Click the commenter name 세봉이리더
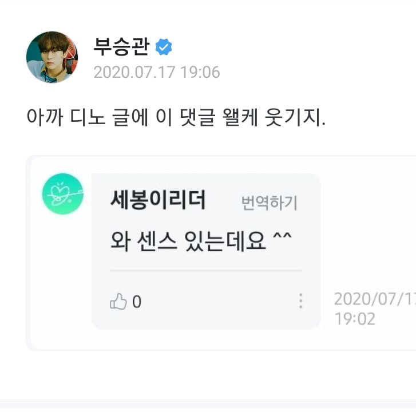Image resolution: width=416 pixels, height=416 pixels. [x=157, y=201]
